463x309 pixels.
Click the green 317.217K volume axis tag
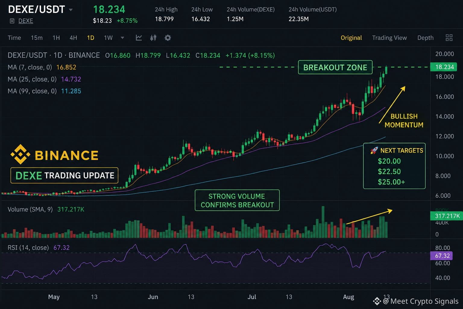point(447,216)
